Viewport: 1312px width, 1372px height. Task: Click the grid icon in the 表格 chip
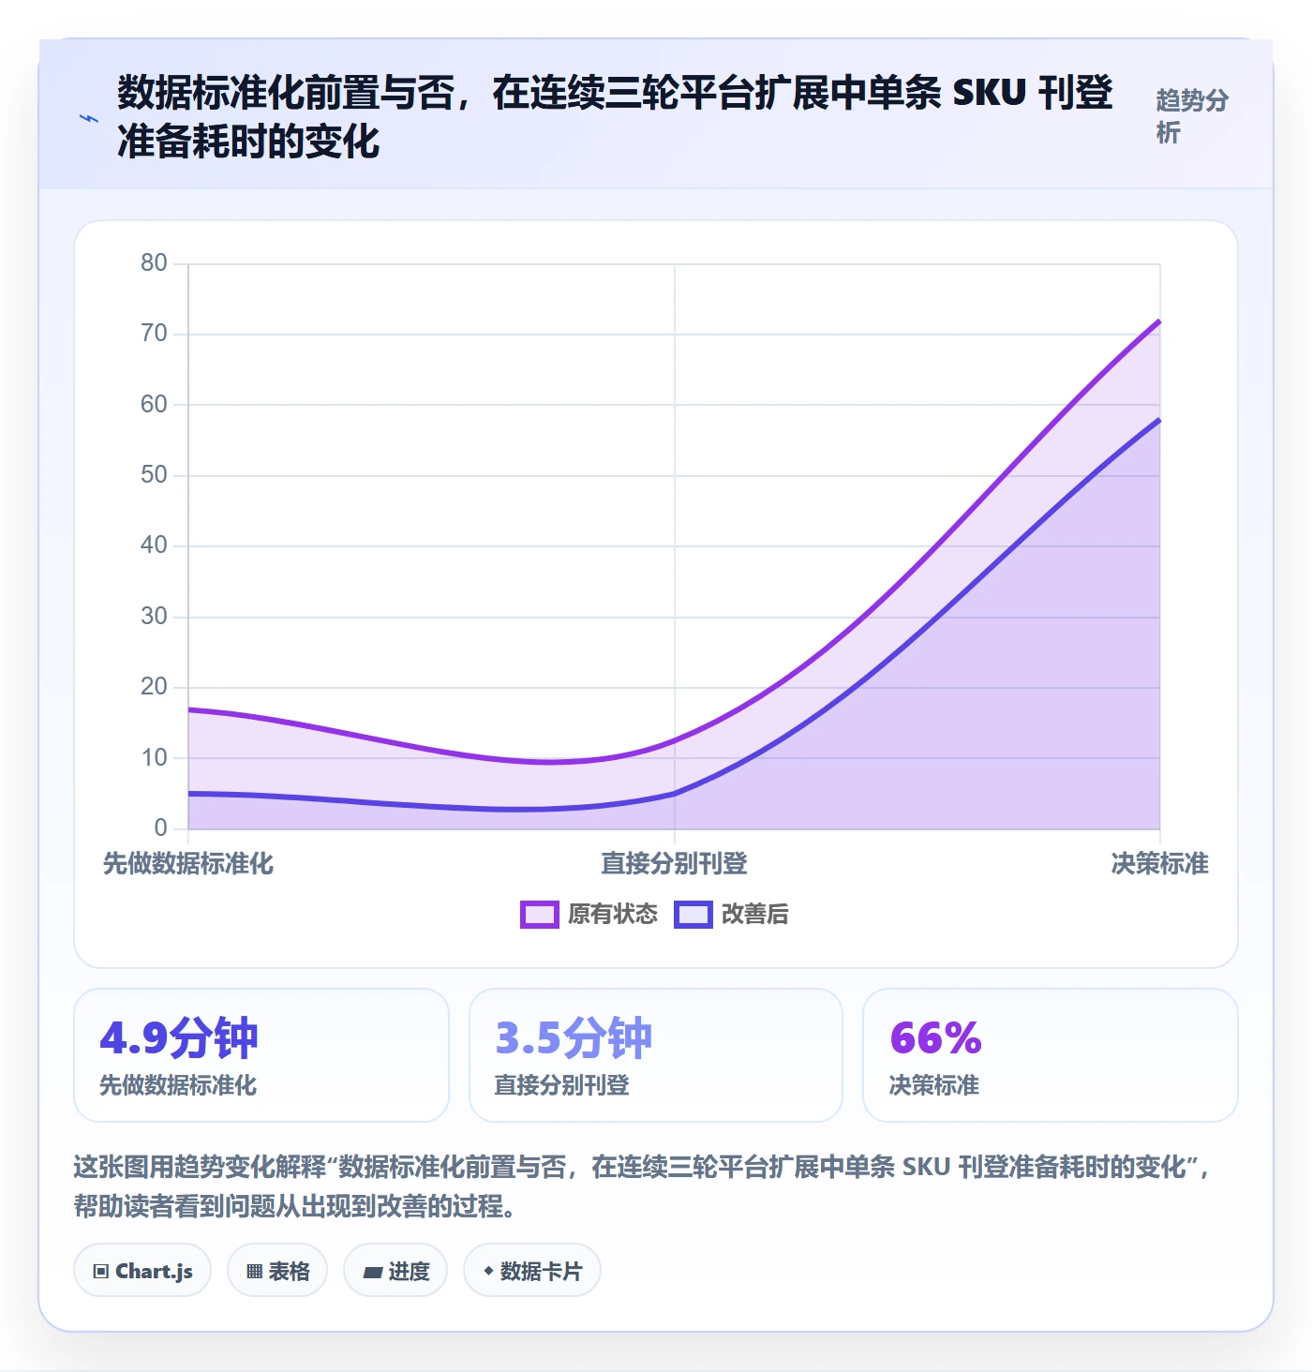254,1272
